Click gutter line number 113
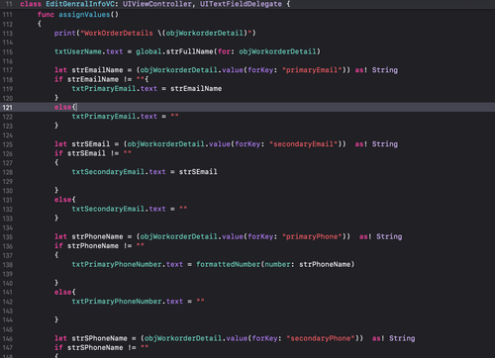Image resolution: width=495 pixels, height=358 pixels. [7, 34]
